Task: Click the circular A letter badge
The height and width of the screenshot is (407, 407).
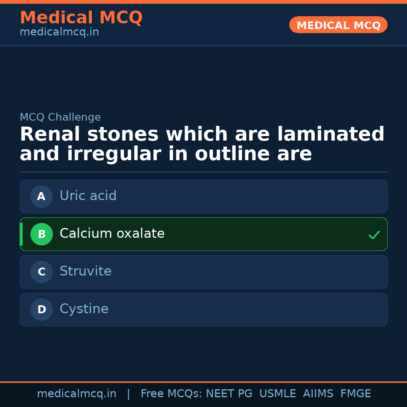Action: [x=41, y=196]
